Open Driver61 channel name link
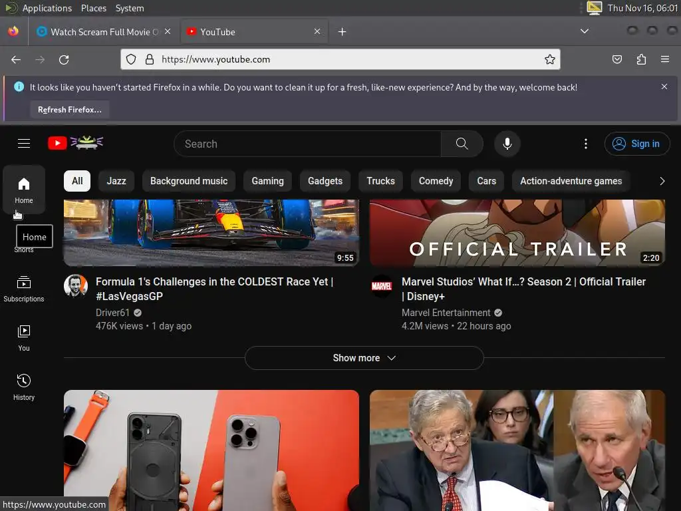 point(112,313)
